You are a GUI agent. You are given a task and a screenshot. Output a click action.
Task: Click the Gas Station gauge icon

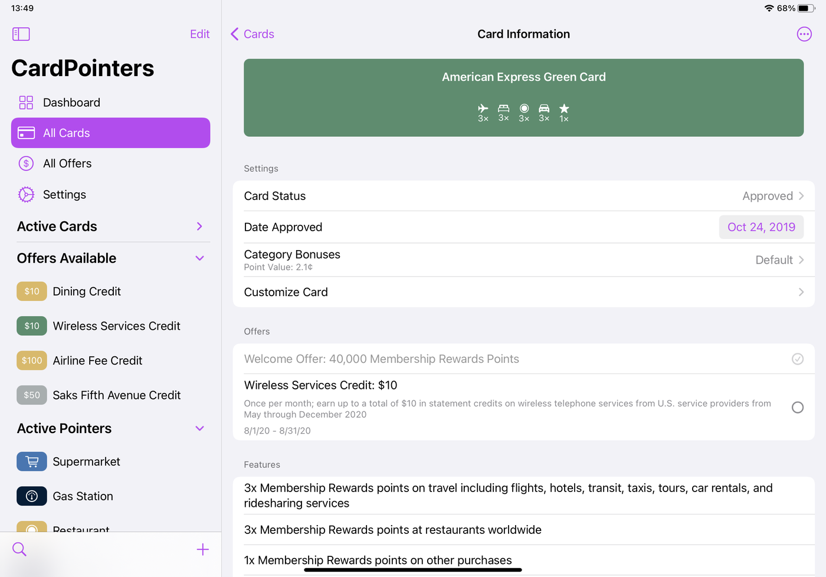click(x=32, y=496)
